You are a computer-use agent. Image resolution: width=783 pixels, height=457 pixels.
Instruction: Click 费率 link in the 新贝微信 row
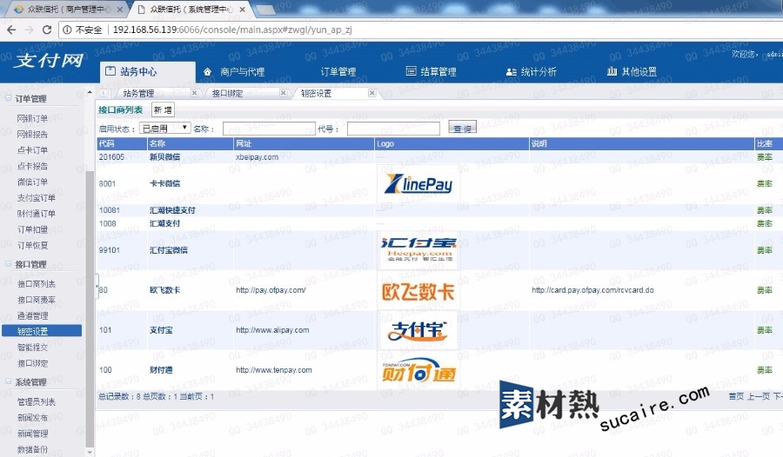click(x=765, y=156)
